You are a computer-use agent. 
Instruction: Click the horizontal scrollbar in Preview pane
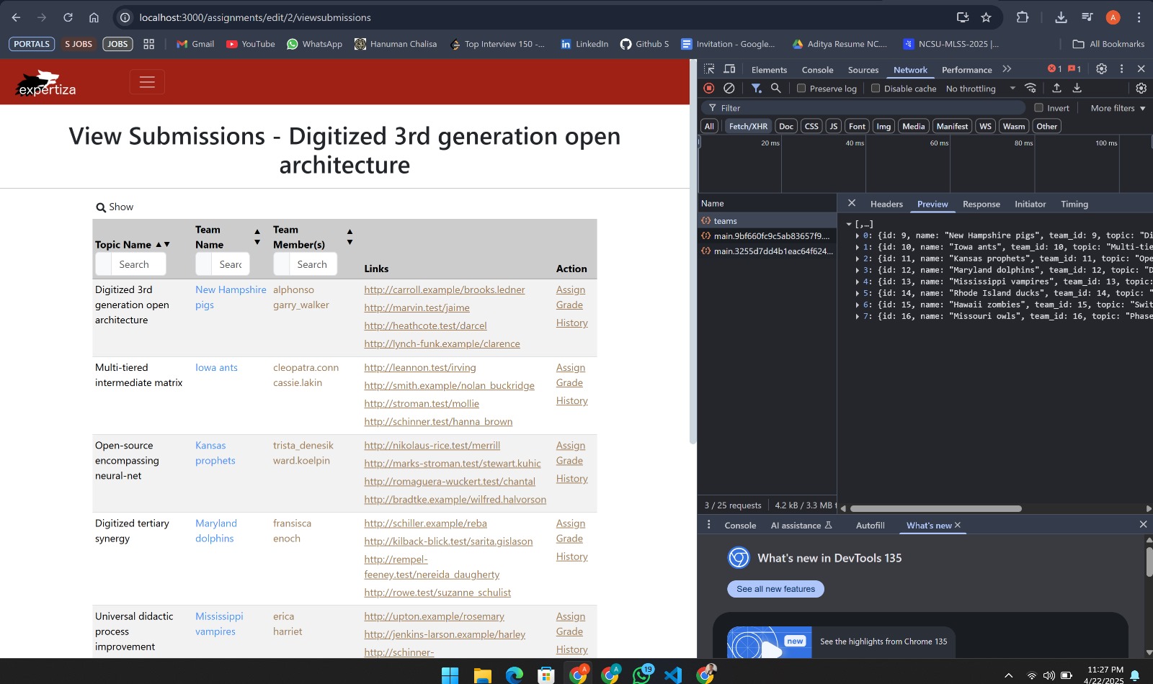pos(935,508)
